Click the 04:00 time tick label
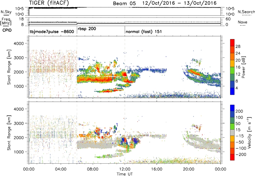 pos(61,169)
